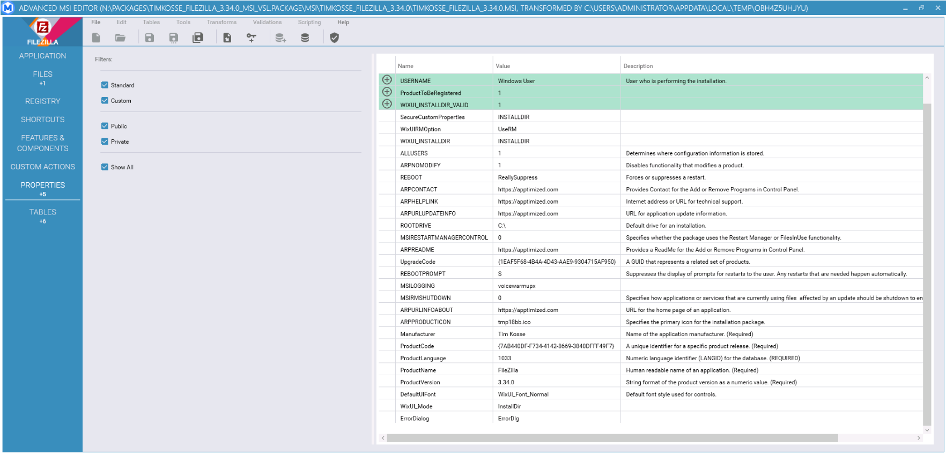Select the ALLUSERS property name
The image size is (946, 454).
414,153
